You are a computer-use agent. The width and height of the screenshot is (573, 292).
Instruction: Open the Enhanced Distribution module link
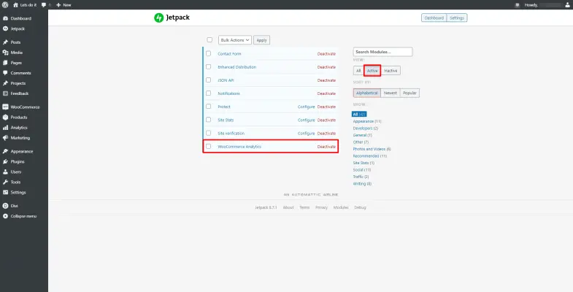[236, 67]
